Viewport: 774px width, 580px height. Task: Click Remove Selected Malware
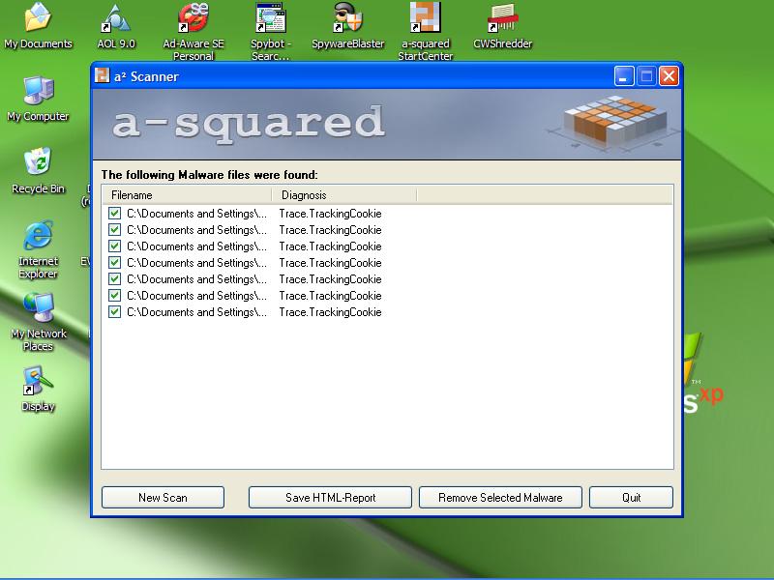[x=500, y=497]
